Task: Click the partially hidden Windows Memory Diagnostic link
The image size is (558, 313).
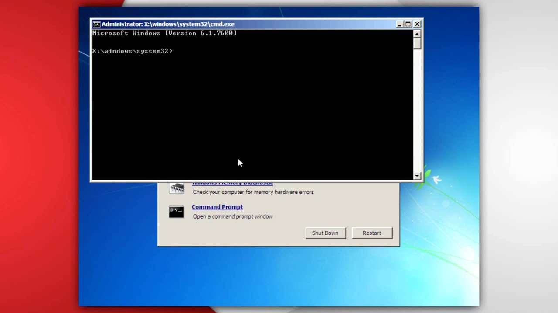Action: (232, 183)
